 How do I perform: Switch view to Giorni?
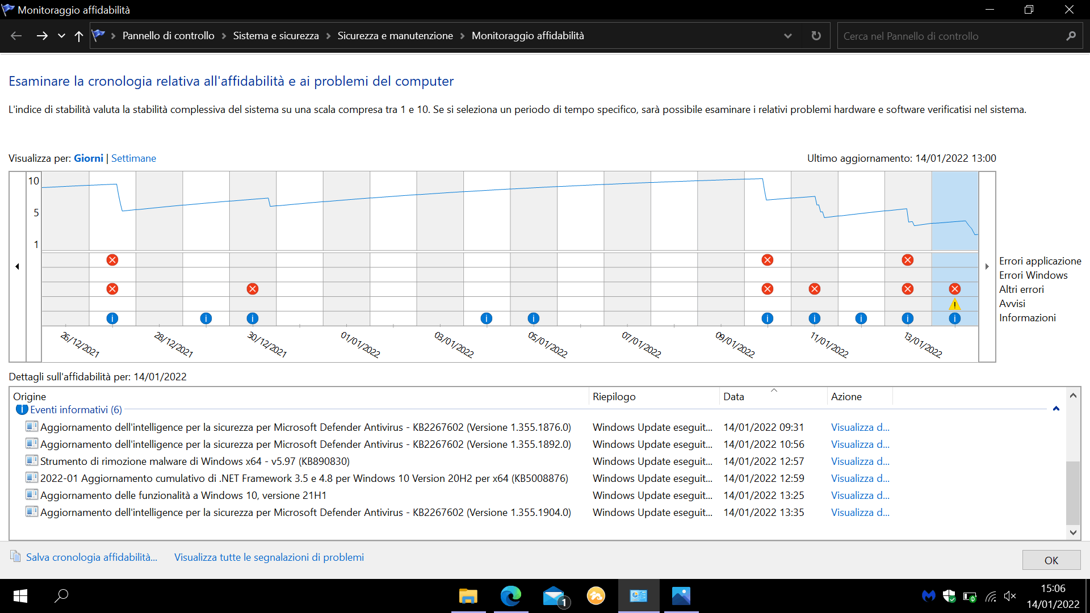[x=89, y=158]
